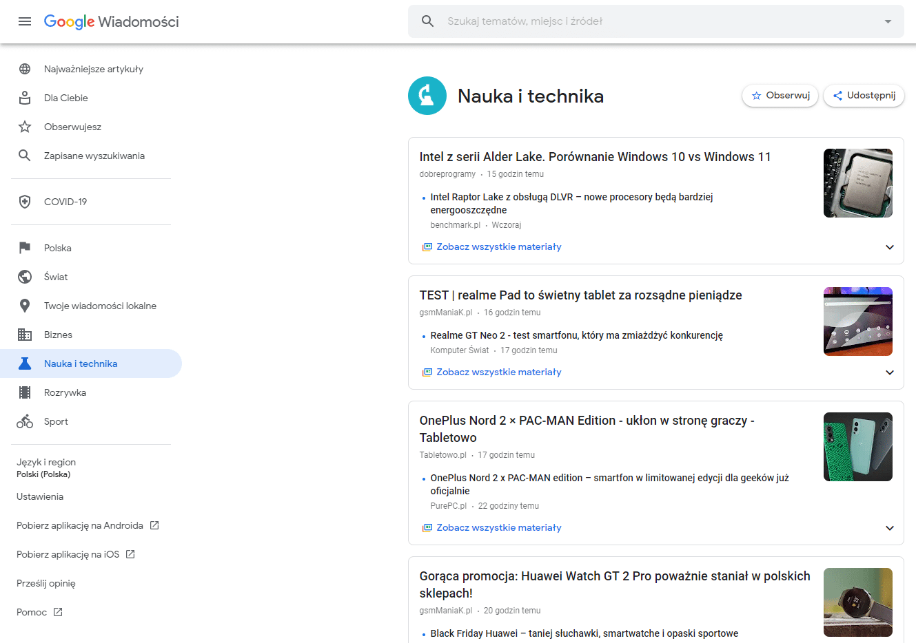
Task: Click the dobreprogramy source label
Action: click(447, 174)
